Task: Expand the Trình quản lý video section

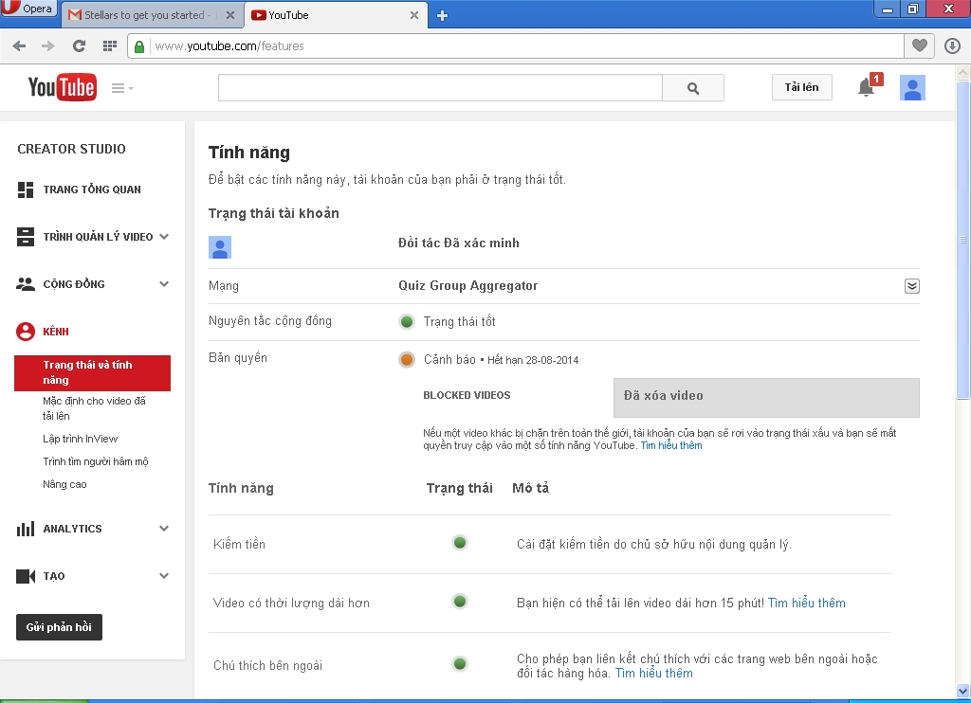Action: pos(164,237)
